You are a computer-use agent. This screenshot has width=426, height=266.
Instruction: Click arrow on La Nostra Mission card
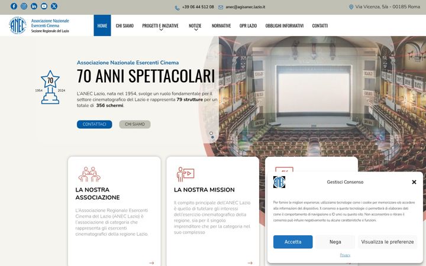pos(250,262)
